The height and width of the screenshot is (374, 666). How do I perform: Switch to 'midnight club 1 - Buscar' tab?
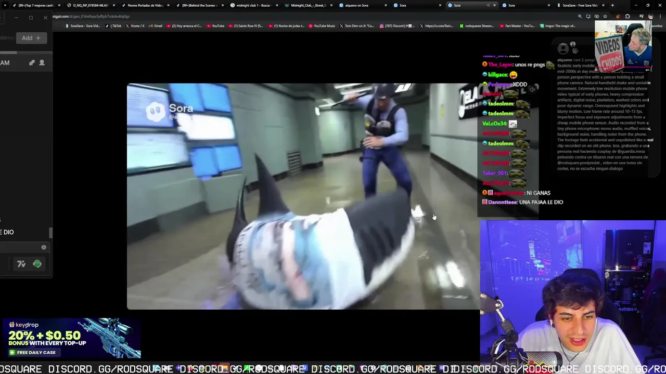click(253, 5)
